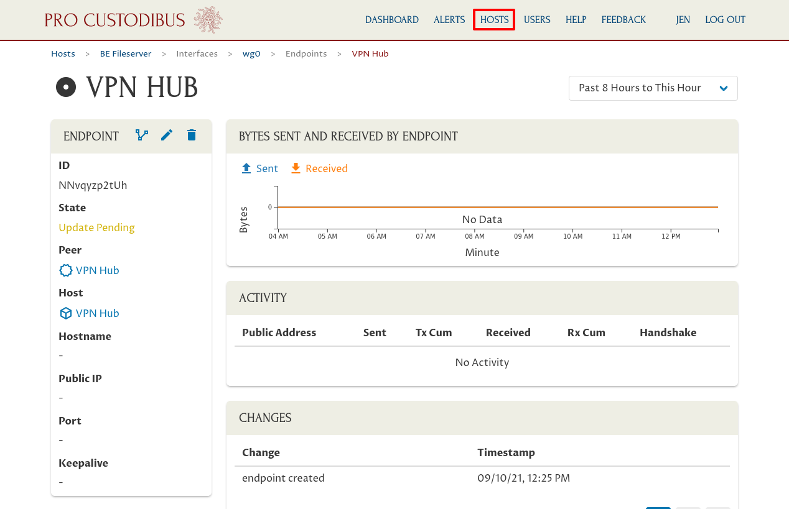Click the peer gear icon beside VPN Hub
Image resolution: width=789 pixels, height=509 pixels.
[x=65, y=270]
